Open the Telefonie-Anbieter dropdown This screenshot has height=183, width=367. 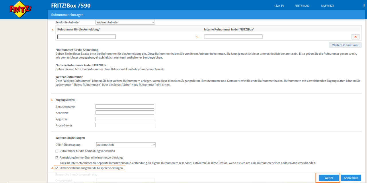tap(125, 22)
